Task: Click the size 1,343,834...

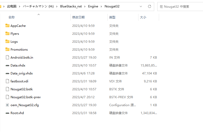Action: (x=149, y=113)
